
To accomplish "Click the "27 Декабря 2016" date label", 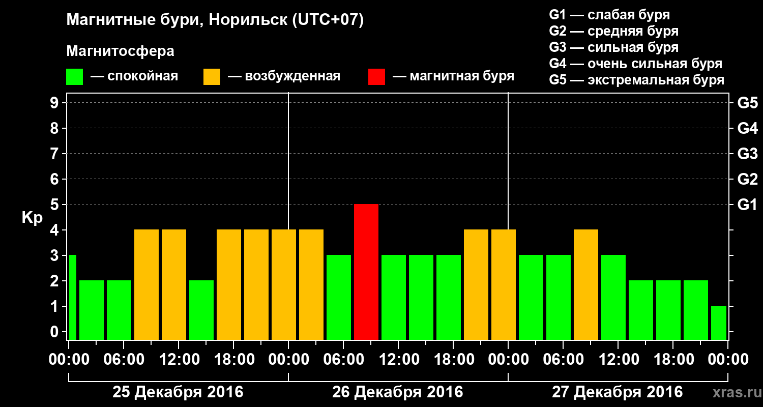I will (x=618, y=392).
